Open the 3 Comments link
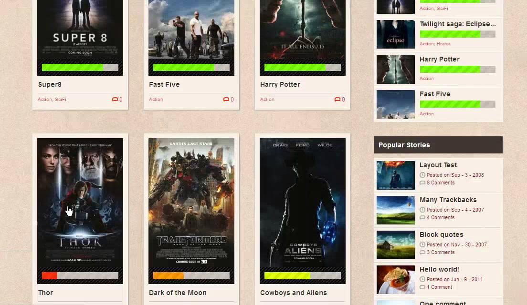Screen dimensions: 527x305 pos(440,252)
